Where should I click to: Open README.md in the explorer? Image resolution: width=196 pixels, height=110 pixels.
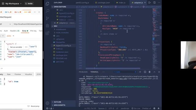(x=61, y=58)
